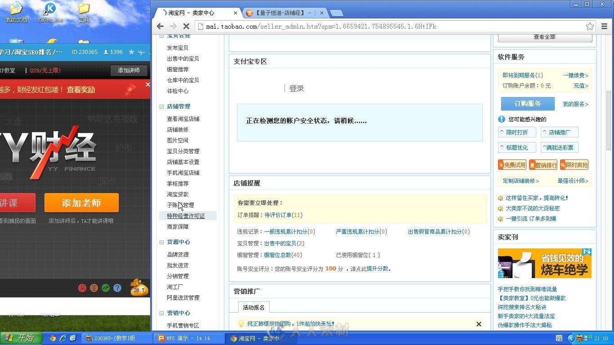The height and width of the screenshot is (345, 614).
Task: Open the 工具 desktop folder
Action: tap(84, 12)
